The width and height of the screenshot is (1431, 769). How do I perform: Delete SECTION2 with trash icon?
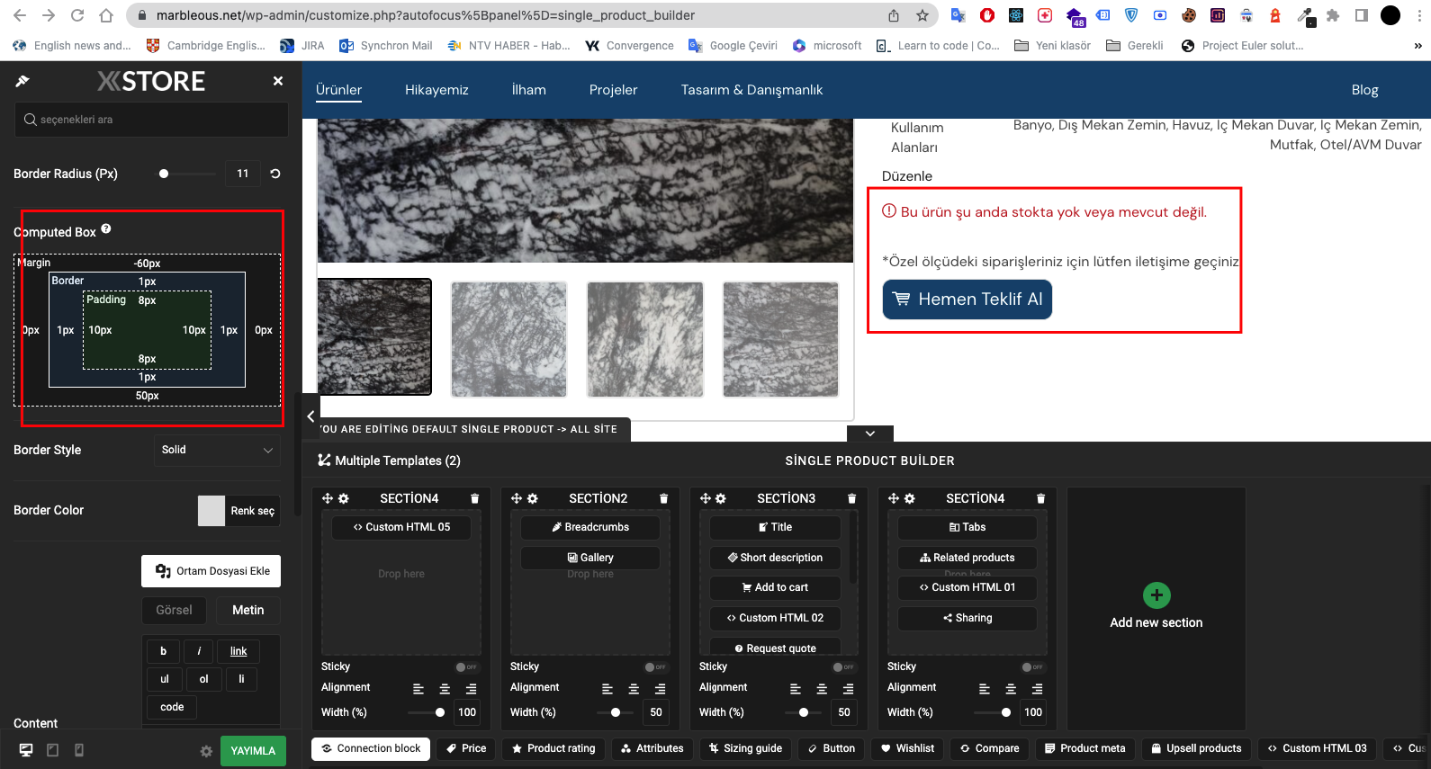(663, 498)
